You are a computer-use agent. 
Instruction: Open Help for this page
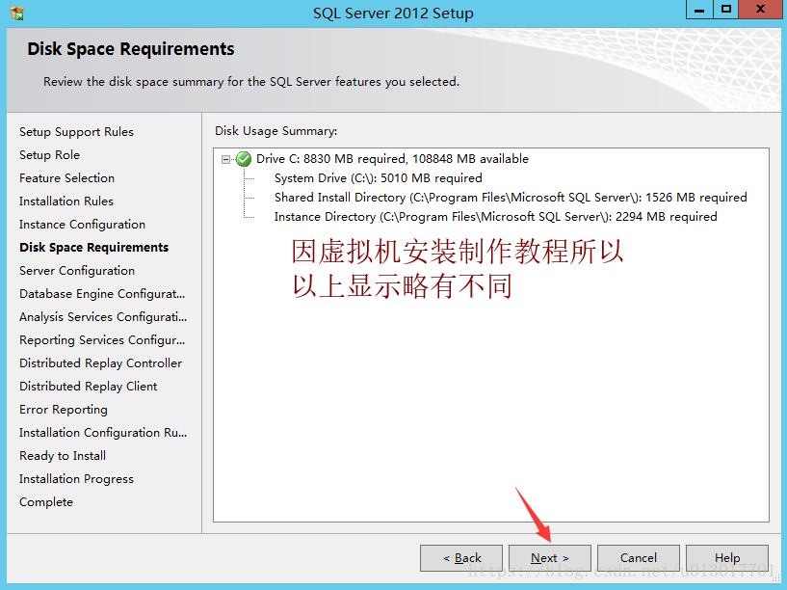pyautogui.click(x=727, y=558)
